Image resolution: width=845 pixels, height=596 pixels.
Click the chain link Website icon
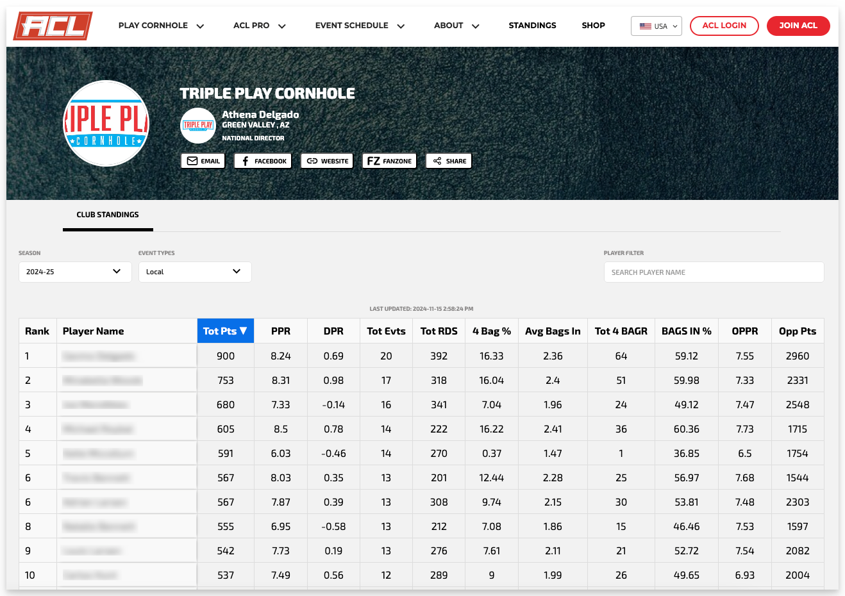[x=312, y=161]
